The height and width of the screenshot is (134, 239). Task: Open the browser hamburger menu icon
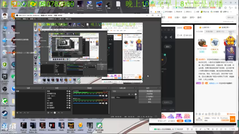click(236, 8)
